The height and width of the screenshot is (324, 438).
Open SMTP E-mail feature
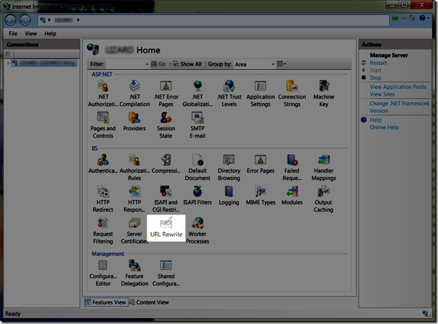click(x=197, y=125)
